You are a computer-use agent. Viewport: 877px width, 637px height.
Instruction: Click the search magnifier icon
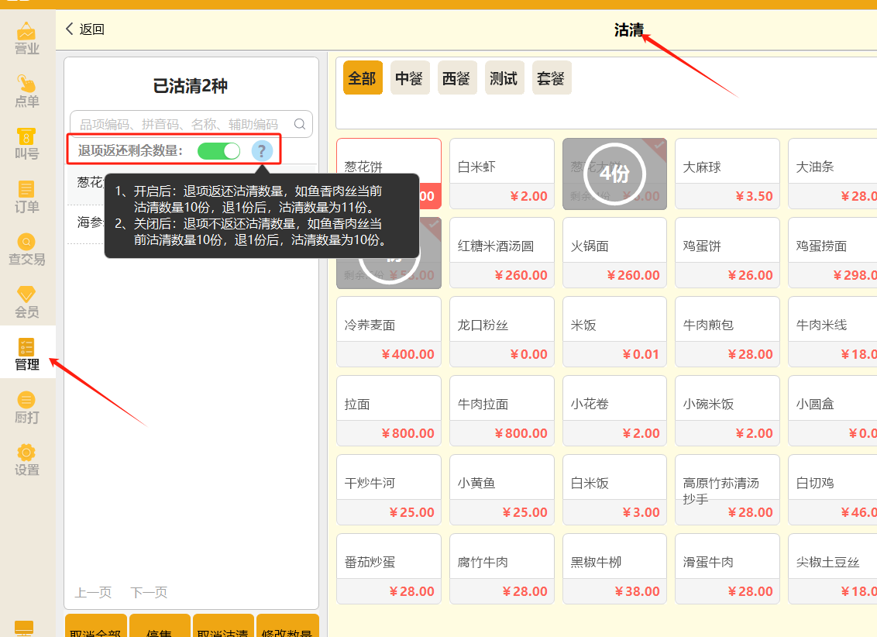click(300, 123)
